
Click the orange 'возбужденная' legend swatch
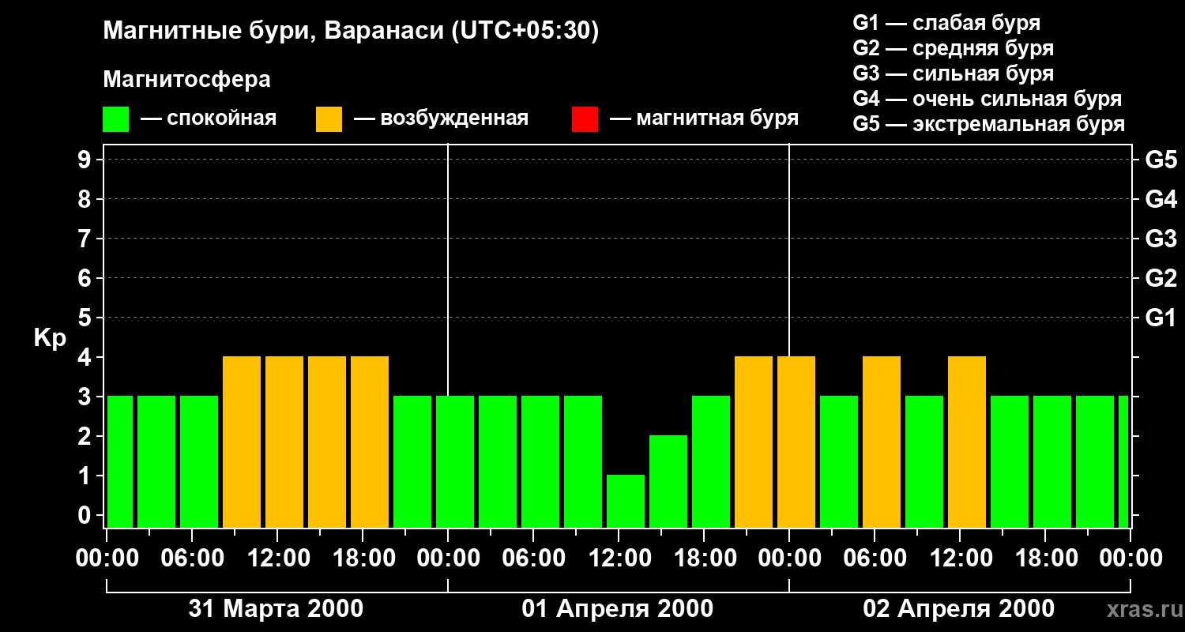(x=329, y=119)
